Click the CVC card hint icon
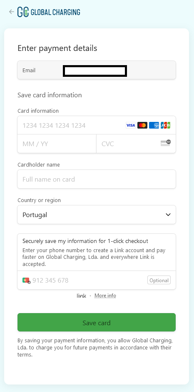 166,143
